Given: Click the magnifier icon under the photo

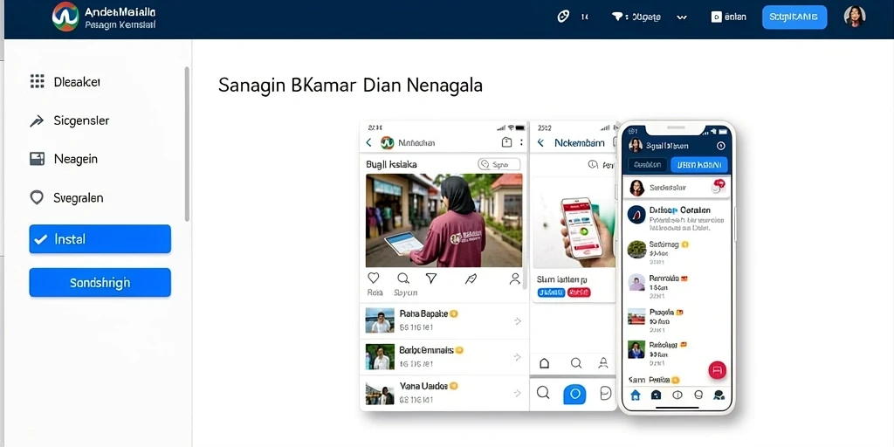Looking at the screenshot, I should 403,279.
